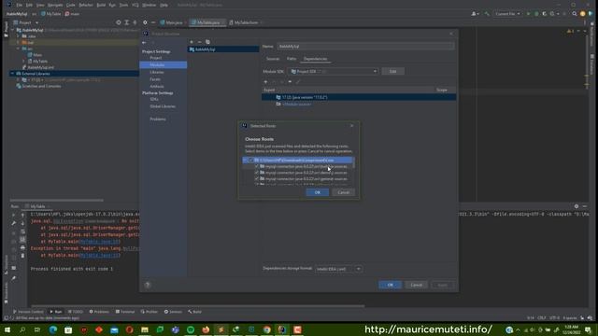Viewport: 598px width, 336px height.
Task: Collapse External Libraries in Project tree
Action: point(12,74)
